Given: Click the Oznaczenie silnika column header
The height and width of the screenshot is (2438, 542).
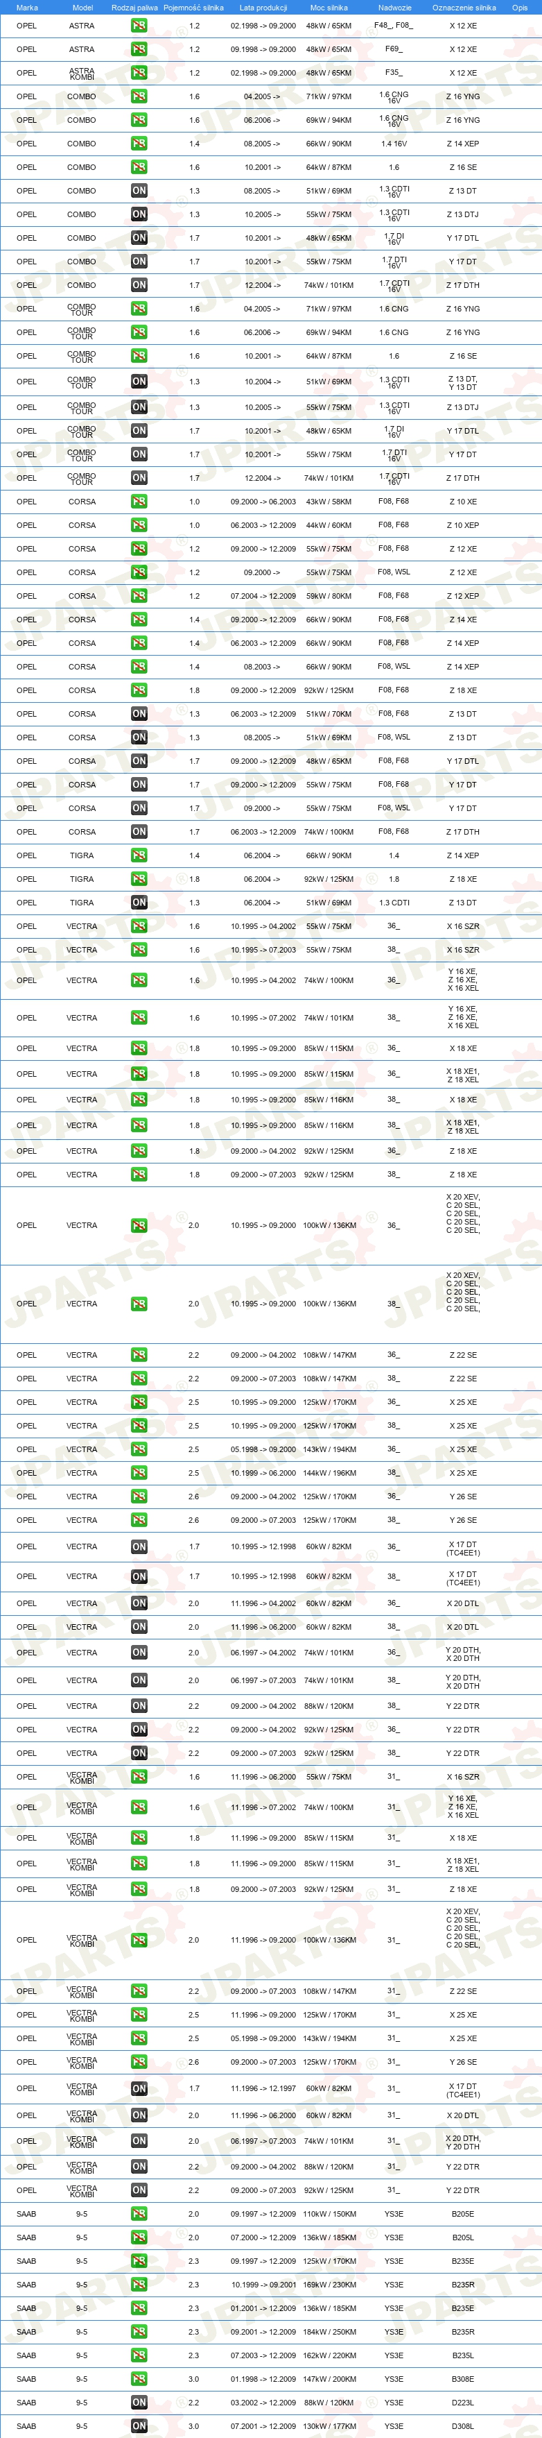Looking at the screenshot, I should tap(464, 8).
